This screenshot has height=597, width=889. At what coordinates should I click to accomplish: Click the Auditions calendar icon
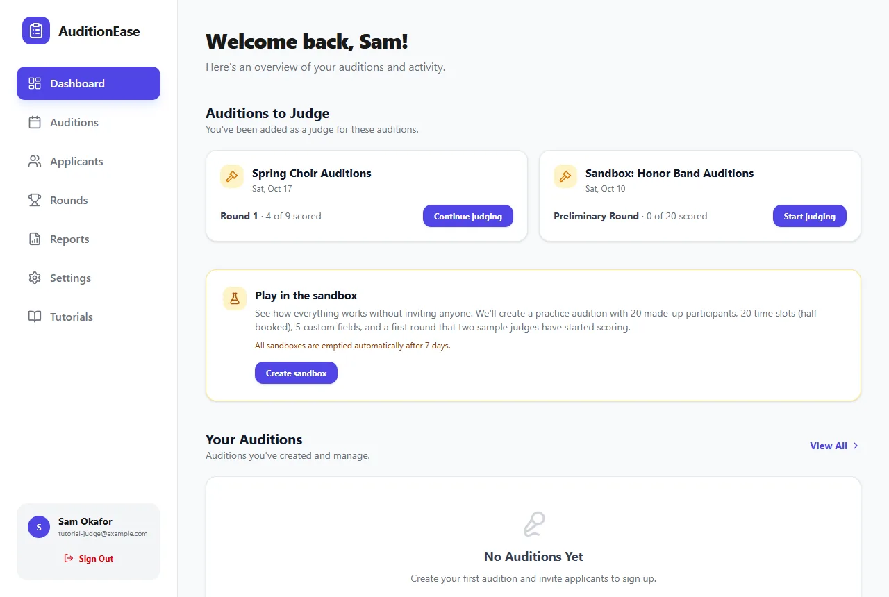click(35, 122)
